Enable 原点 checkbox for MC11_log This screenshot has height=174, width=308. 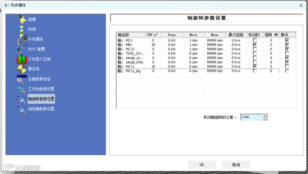[287, 71]
